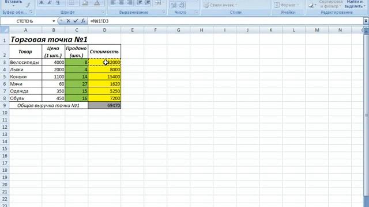Click into the formula bar with =№1!D3

coord(226,21)
